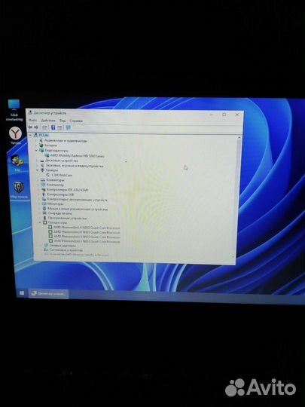Expand the Клавиатуры category
The height and width of the screenshot is (407, 305).
pos(38,180)
